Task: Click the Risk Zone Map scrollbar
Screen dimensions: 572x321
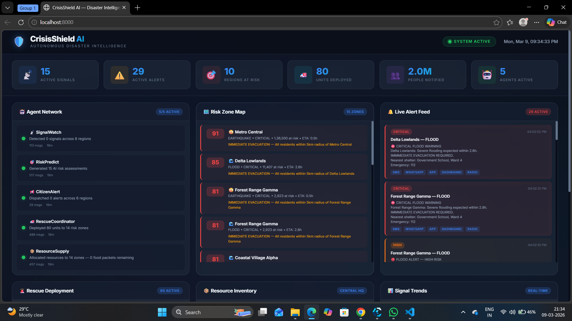Action: pyautogui.click(x=372, y=143)
